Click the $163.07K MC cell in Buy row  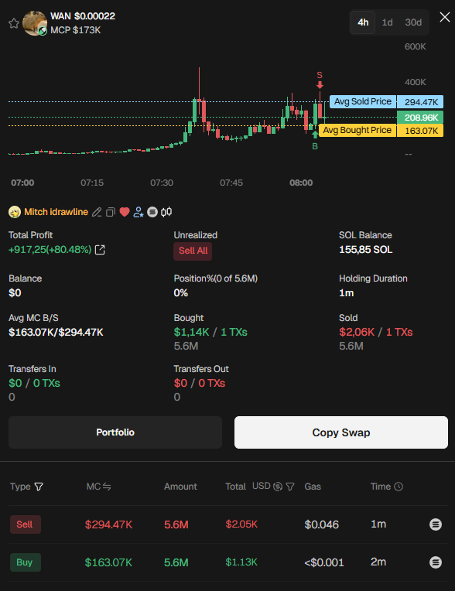tap(108, 562)
